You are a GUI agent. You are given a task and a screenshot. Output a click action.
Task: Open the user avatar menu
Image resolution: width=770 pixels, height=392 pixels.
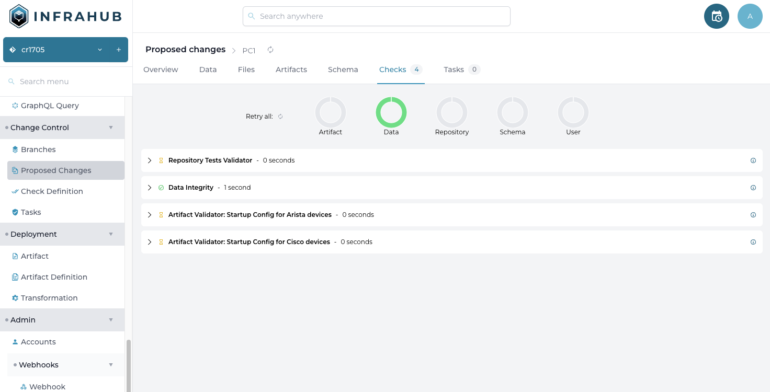click(750, 16)
